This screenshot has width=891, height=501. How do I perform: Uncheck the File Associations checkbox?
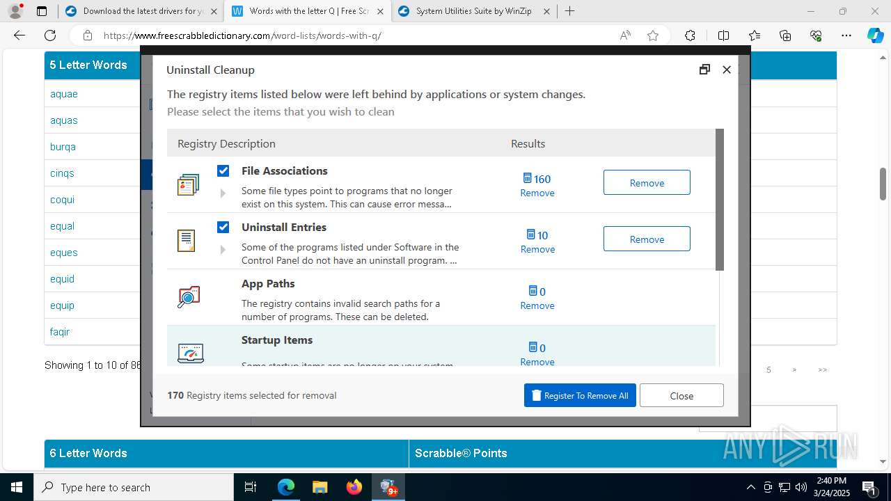[223, 170]
